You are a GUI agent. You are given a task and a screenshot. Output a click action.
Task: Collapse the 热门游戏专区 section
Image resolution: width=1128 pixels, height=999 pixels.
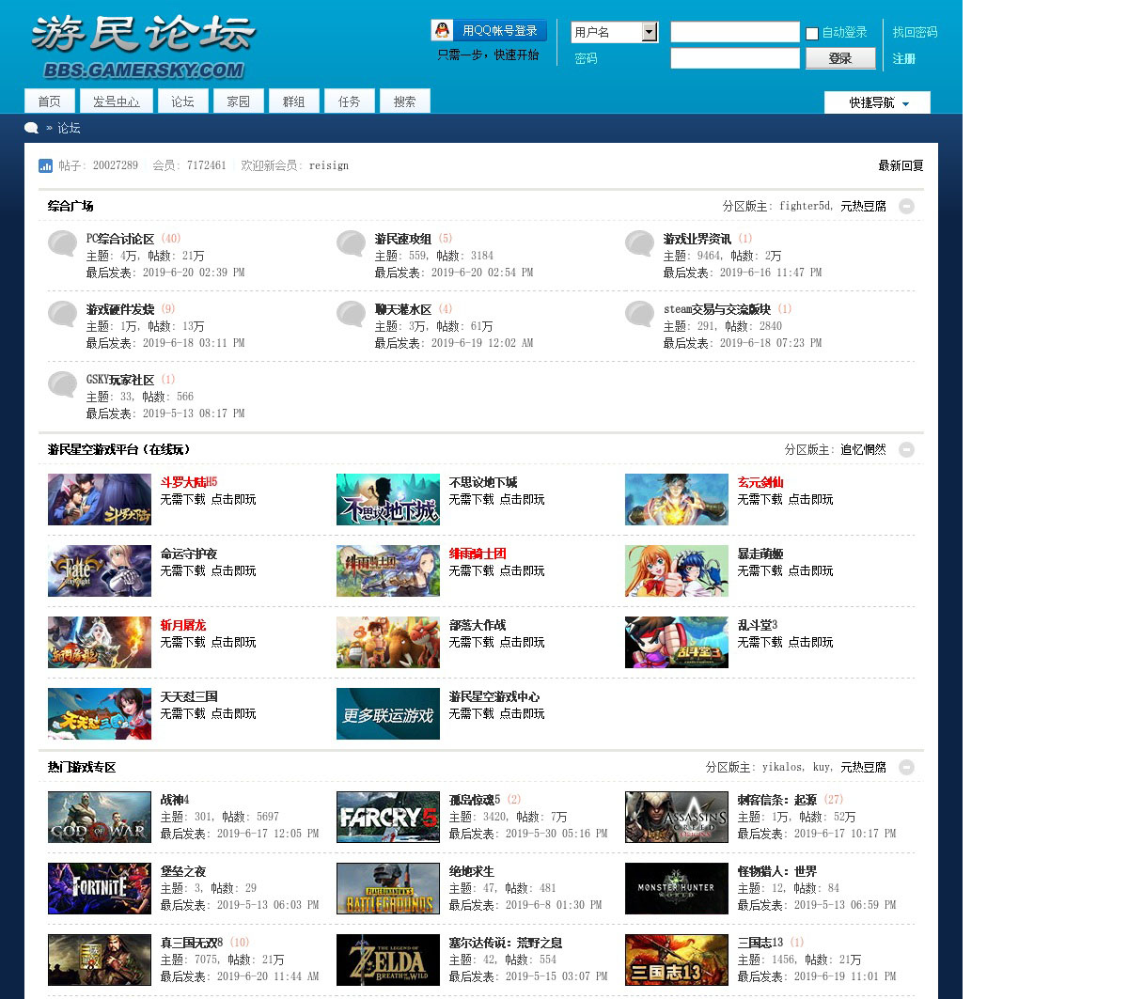(x=906, y=767)
